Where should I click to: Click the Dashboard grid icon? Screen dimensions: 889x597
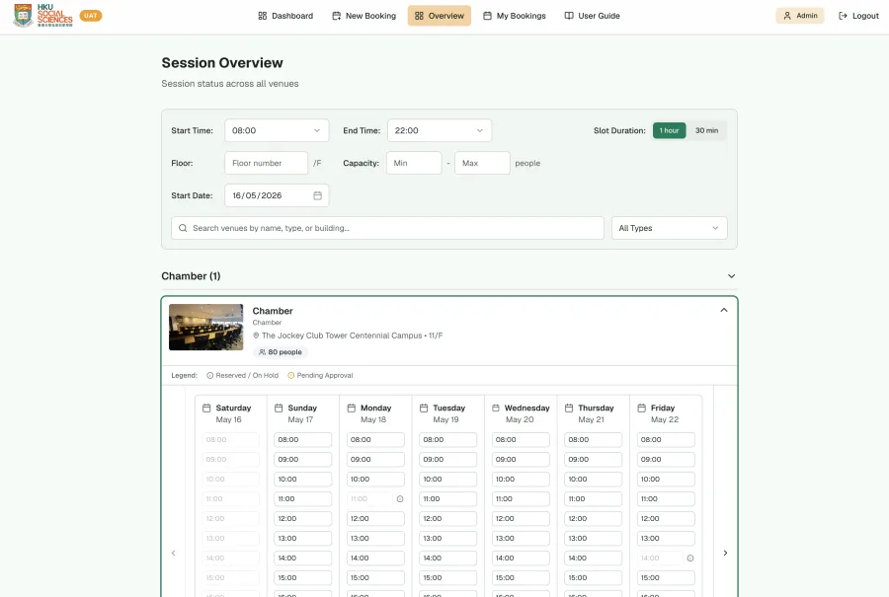(x=263, y=16)
